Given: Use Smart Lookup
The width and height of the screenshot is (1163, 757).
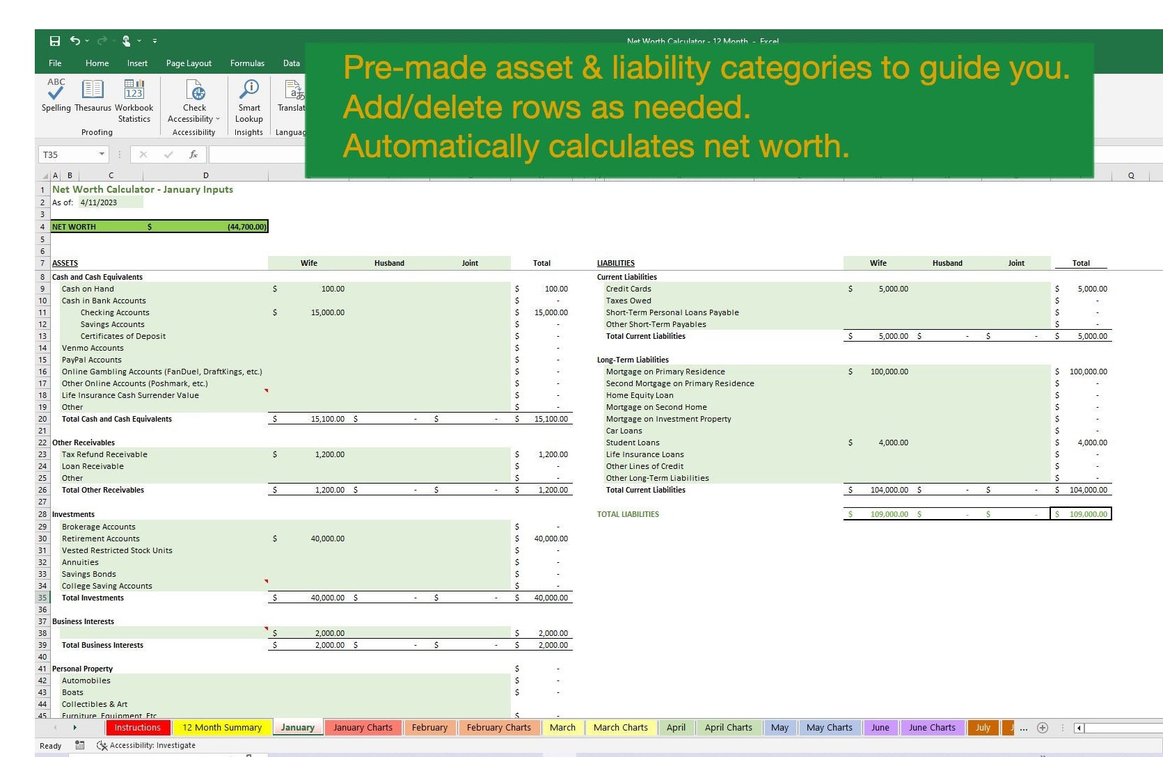Looking at the screenshot, I should [x=248, y=97].
